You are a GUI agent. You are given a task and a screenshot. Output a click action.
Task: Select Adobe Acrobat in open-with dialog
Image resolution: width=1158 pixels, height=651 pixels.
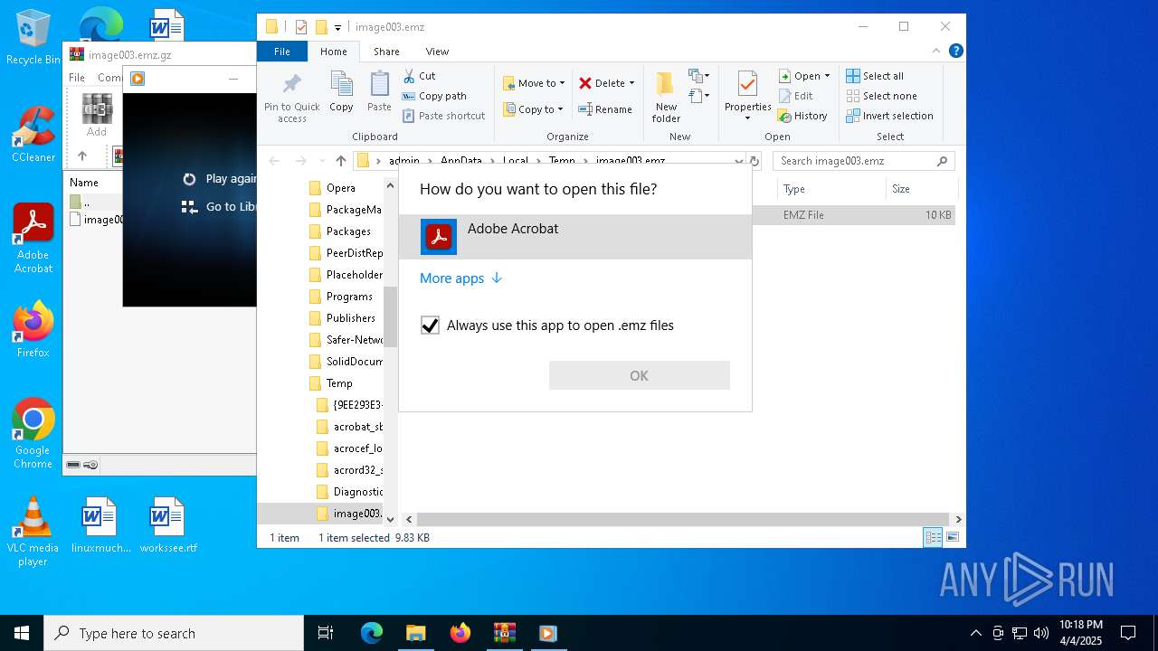[575, 237]
